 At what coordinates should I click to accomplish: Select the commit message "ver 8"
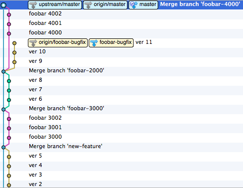pyautogui.click(x=35, y=80)
